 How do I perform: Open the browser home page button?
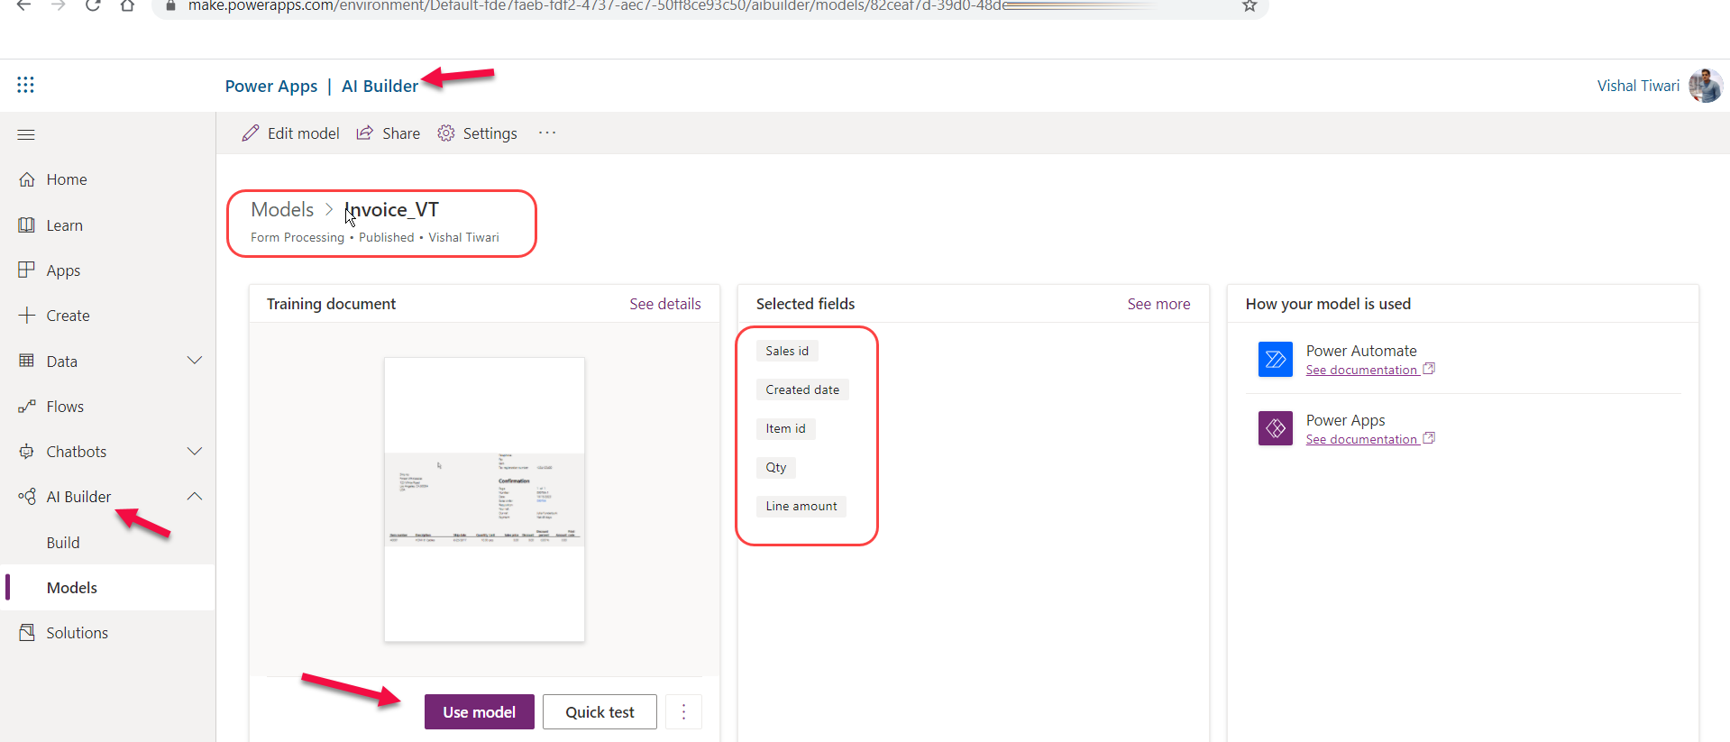pyautogui.click(x=127, y=5)
